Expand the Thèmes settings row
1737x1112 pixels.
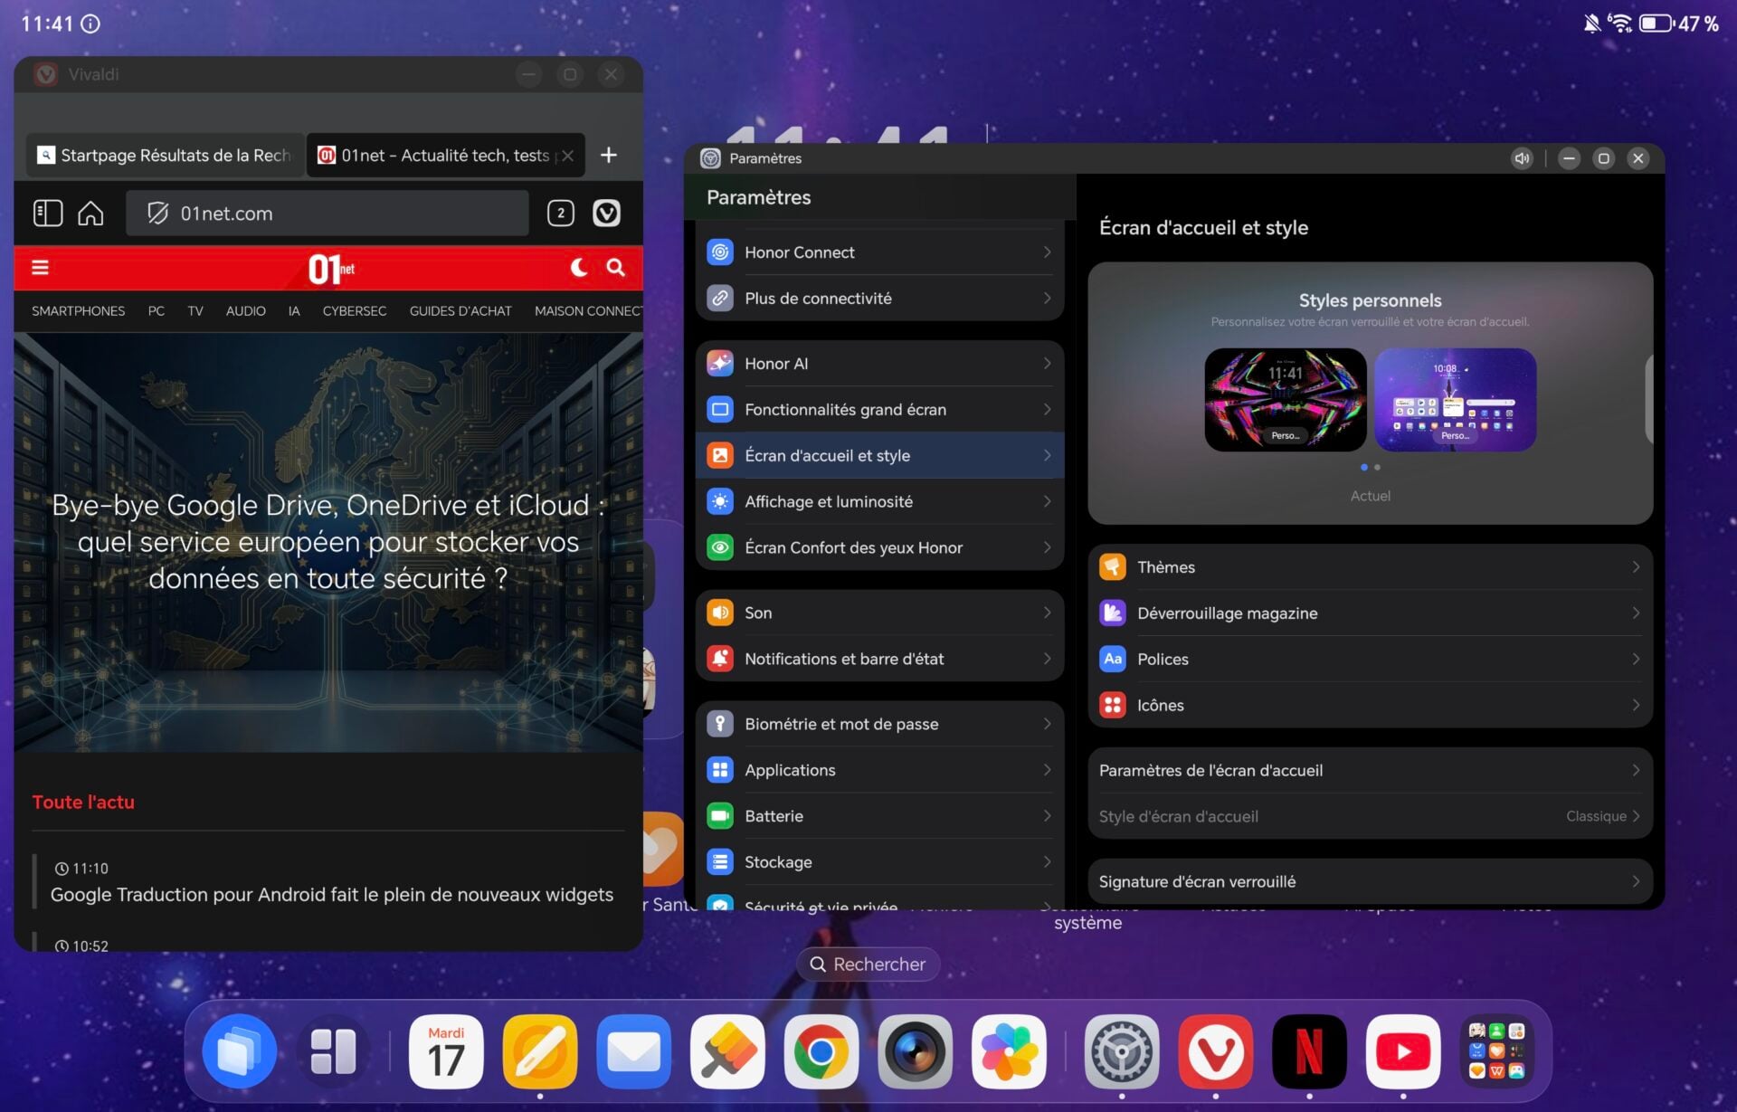coord(1370,567)
